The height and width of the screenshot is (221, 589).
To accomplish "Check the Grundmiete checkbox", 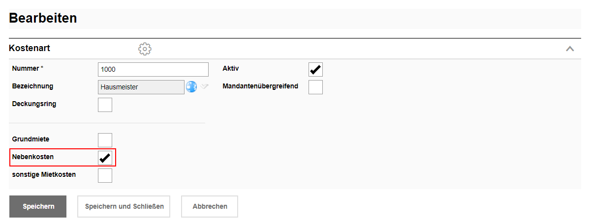I will tap(105, 140).
